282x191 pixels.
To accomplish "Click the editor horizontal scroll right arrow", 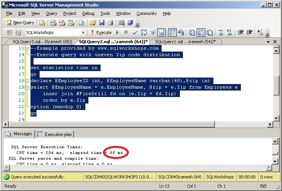I will [270, 124].
